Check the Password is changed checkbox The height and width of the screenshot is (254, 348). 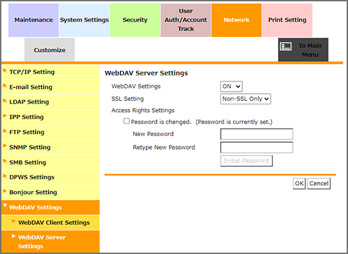[127, 121]
